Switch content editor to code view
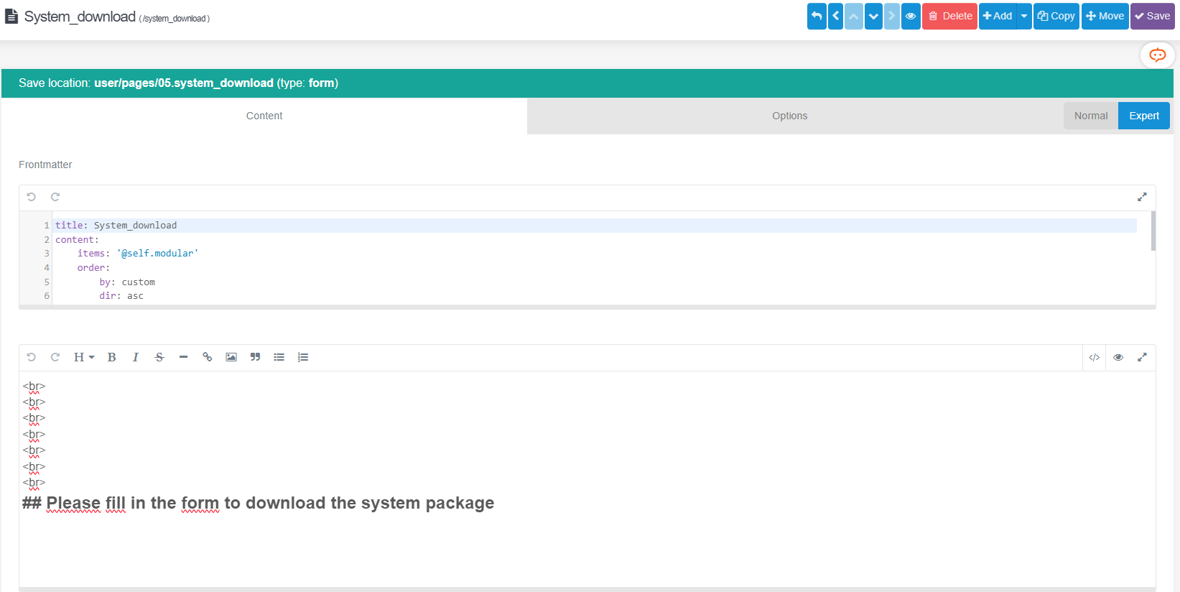 pos(1095,357)
